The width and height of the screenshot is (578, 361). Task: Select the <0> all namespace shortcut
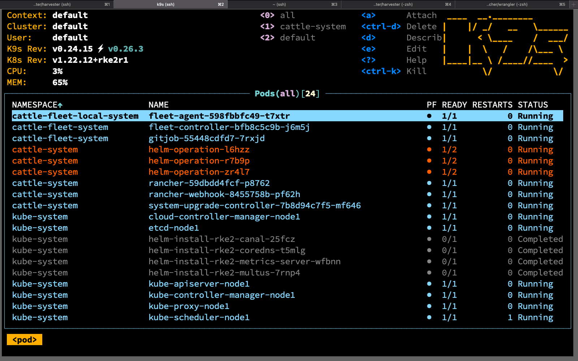(277, 15)
